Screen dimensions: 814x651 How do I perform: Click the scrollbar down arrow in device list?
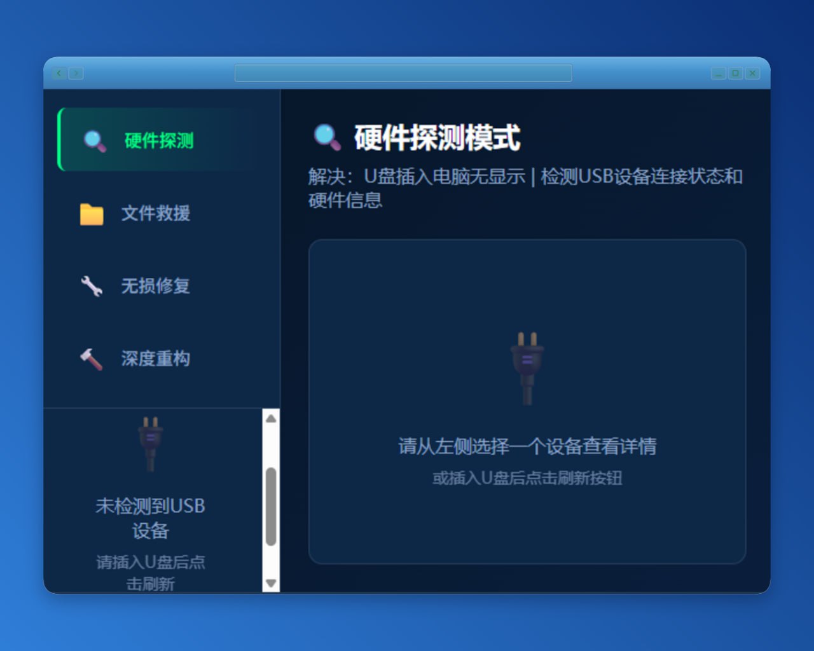[271, 583]
